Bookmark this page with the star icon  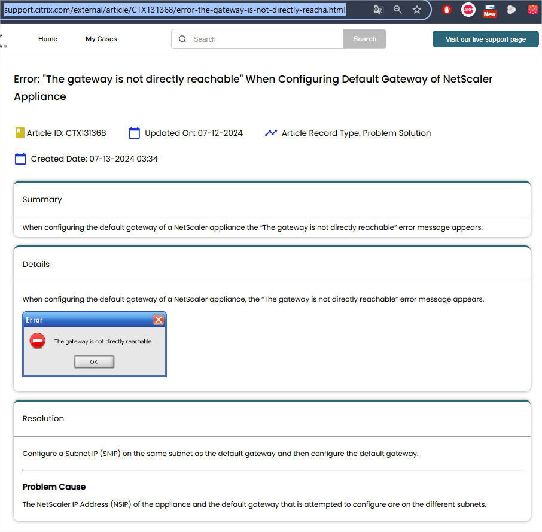(x=417, y=10)
